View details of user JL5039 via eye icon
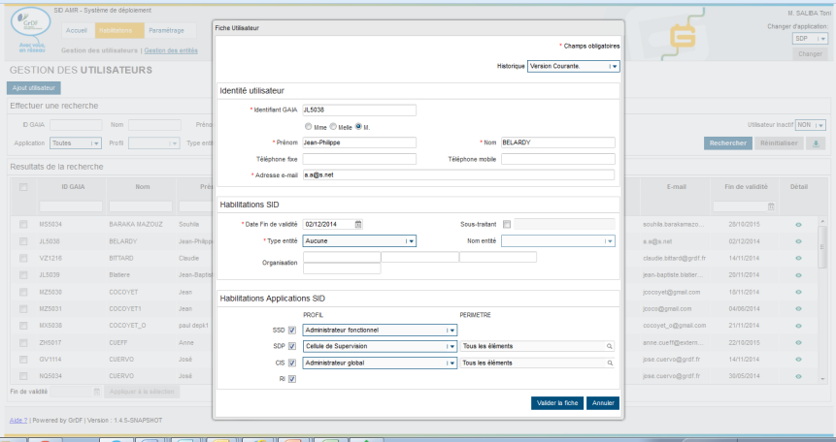 798,275
